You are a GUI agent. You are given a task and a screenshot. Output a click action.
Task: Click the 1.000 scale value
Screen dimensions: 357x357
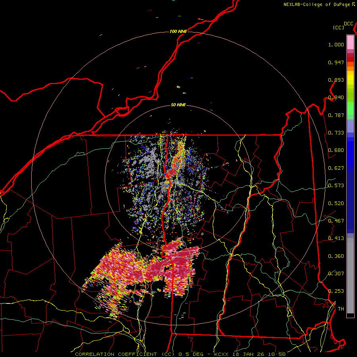pos(336,44)
